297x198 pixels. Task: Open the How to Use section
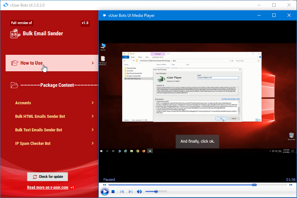(x=52, y=63)
